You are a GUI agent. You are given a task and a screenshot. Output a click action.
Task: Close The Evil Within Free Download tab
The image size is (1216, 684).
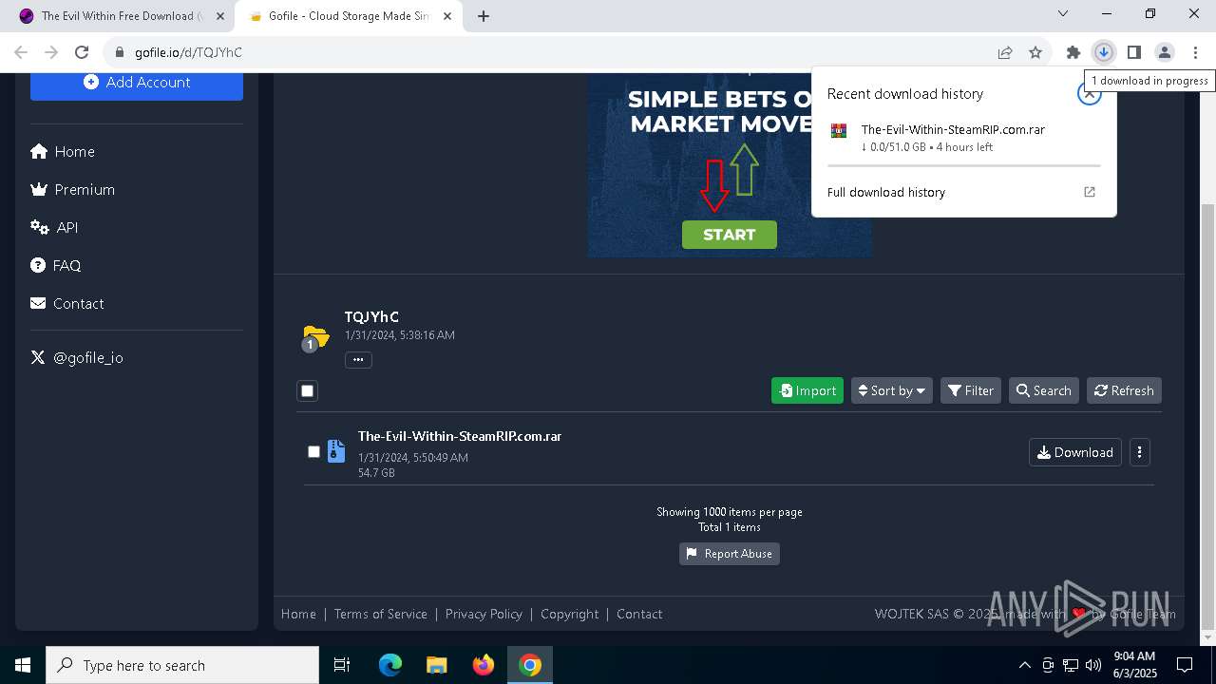pos(219,16)
